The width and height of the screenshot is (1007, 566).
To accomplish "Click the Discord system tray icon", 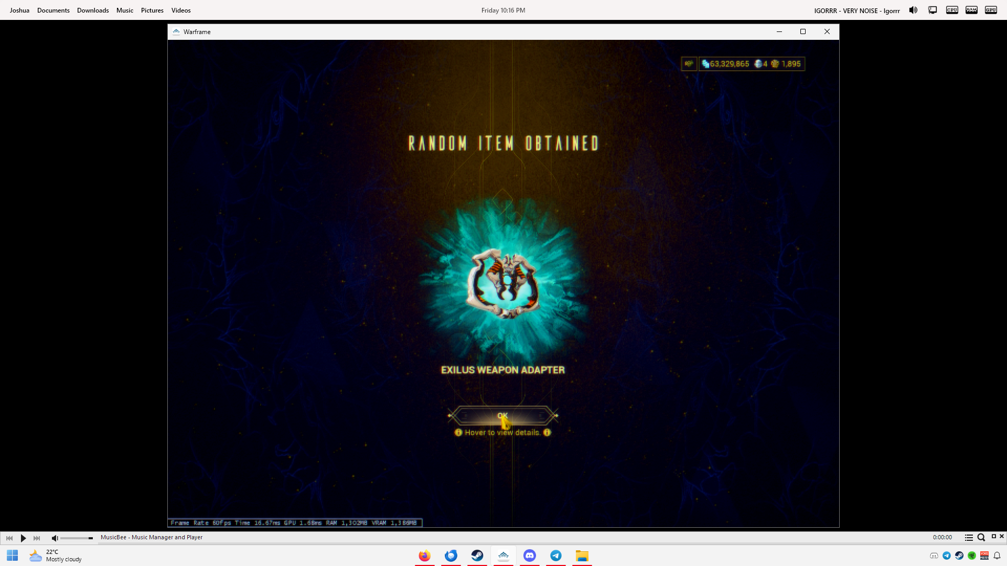I will click(x=934, y=556).
